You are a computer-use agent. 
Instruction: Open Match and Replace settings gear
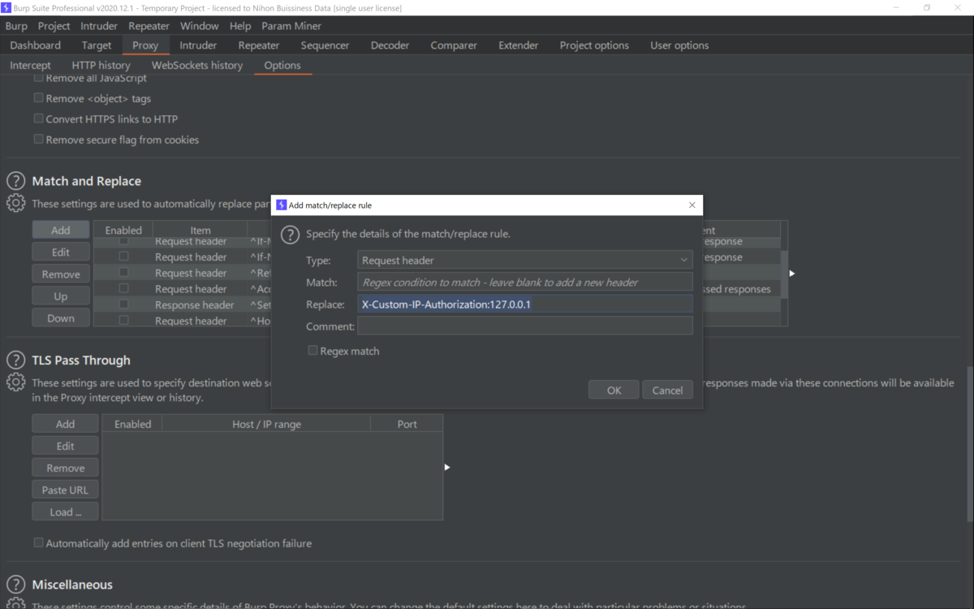tap(16, 204)
